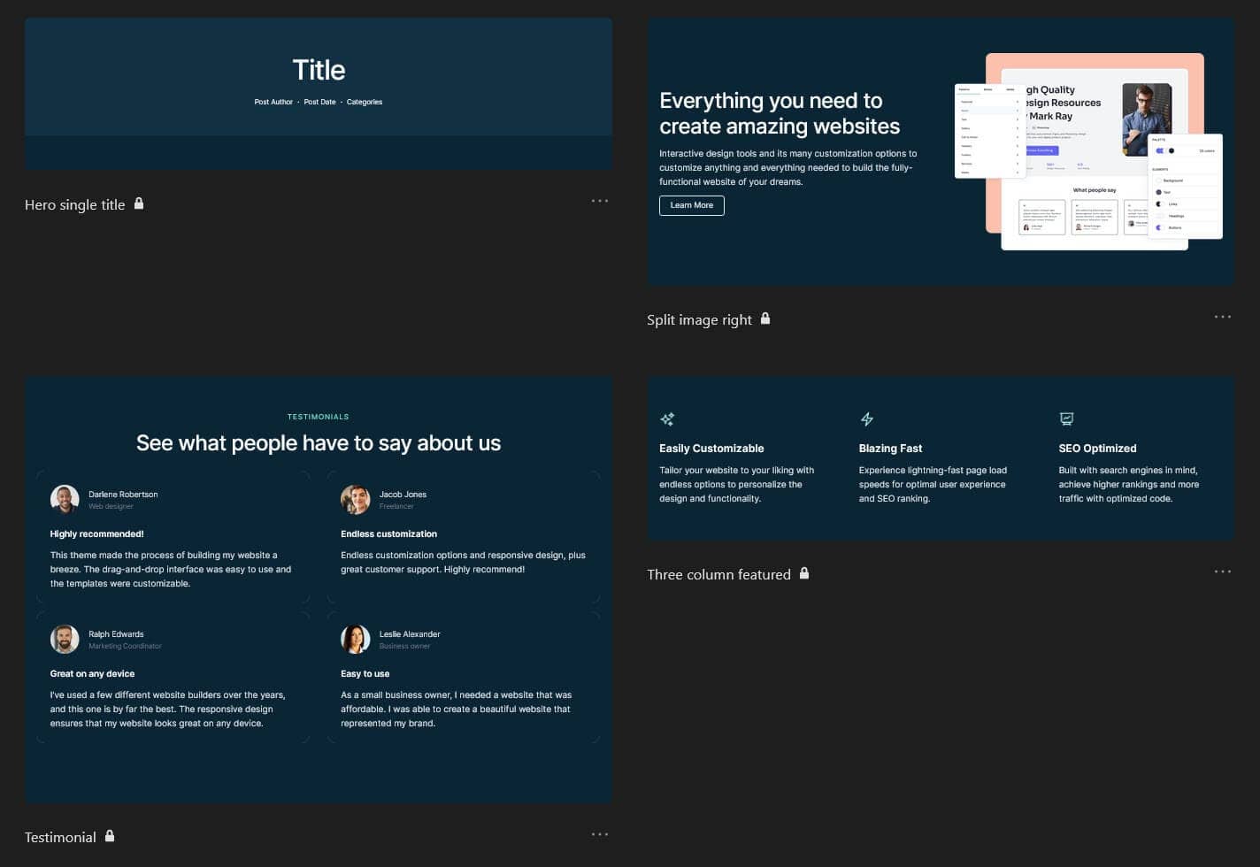Click the Hero single title label
The image size is (1260, 867).
pyautogui.click(x=75, y=204)
